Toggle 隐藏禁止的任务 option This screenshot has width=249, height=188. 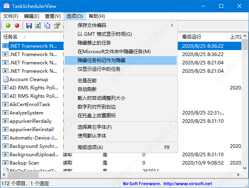tap(94, 43)
